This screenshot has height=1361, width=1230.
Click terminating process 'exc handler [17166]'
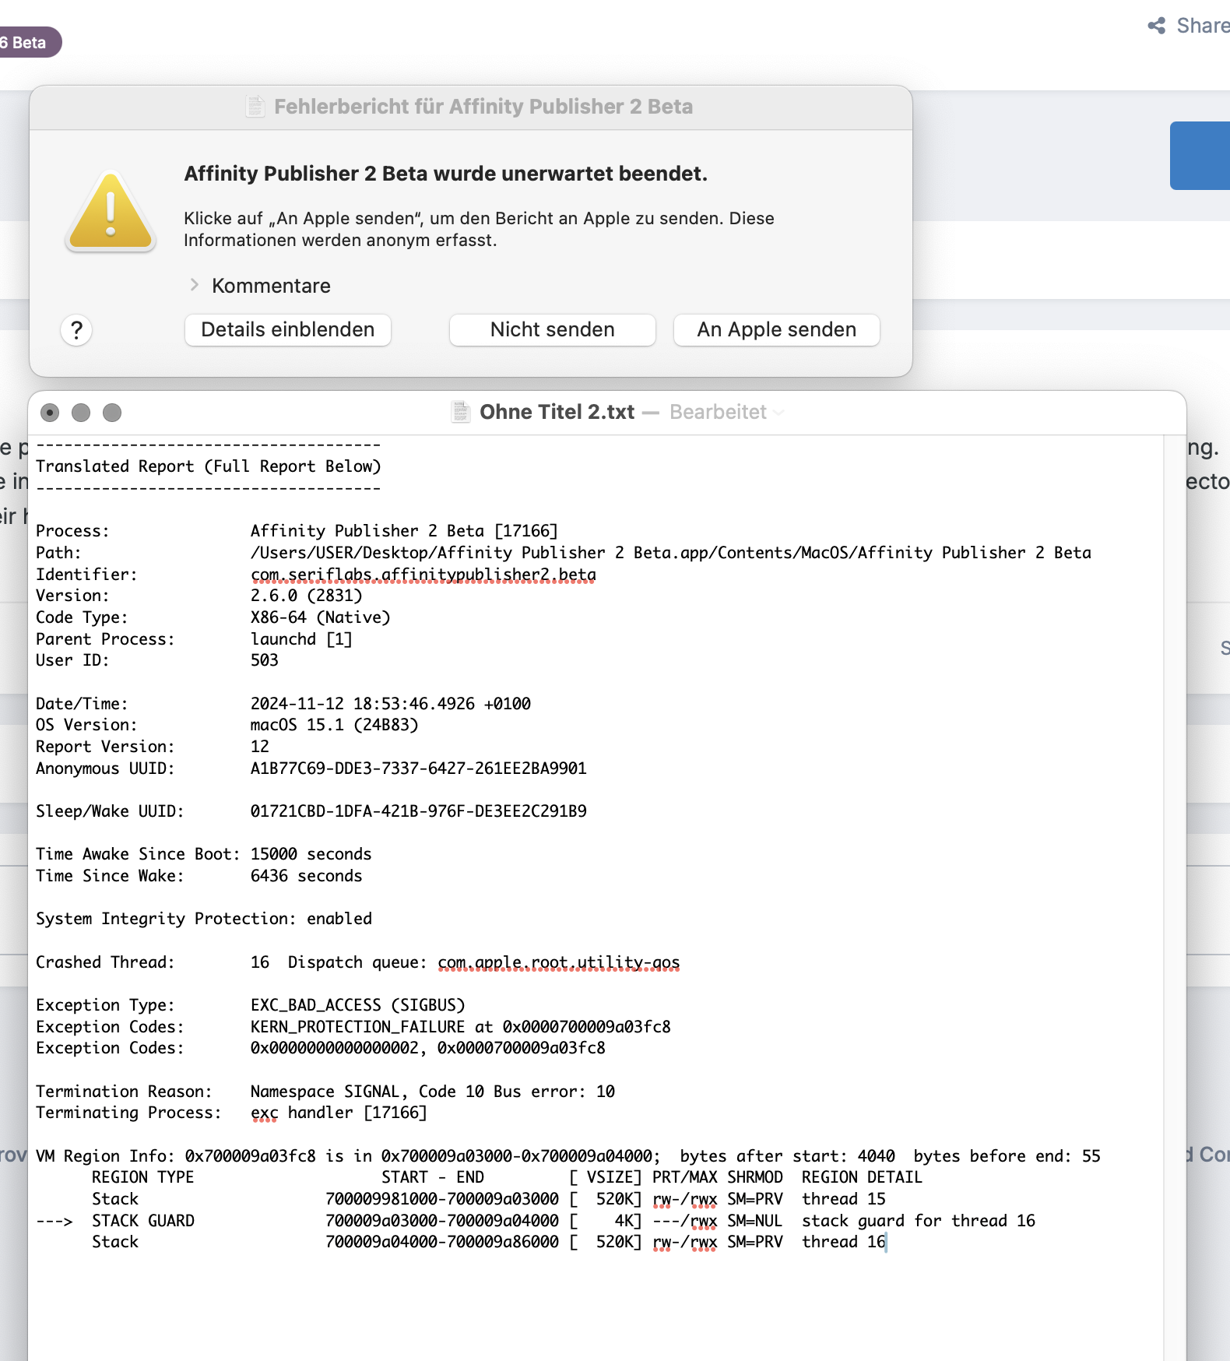[x=339, y=1112]
